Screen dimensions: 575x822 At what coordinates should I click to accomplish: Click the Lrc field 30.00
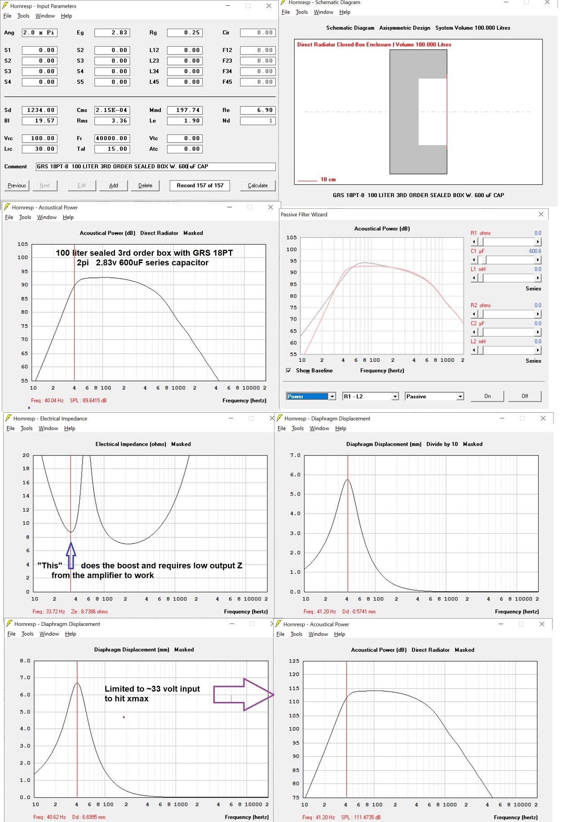pos(40,149)
